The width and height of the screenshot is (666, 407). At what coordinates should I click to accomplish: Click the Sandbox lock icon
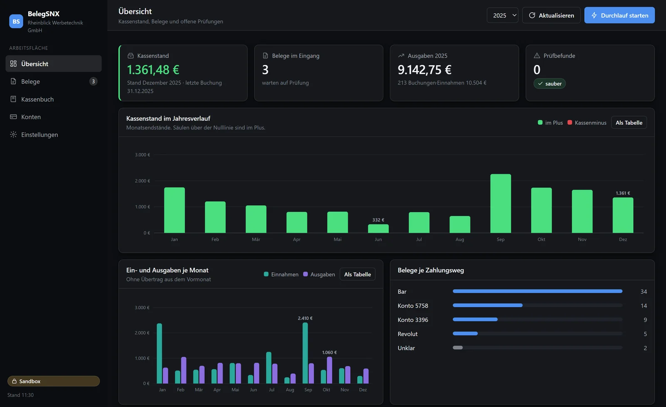15,381
